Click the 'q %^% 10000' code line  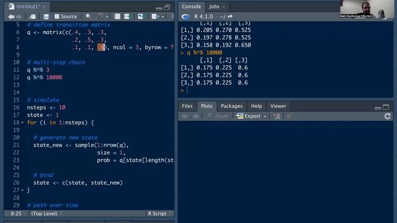click(x=45, y=77)
